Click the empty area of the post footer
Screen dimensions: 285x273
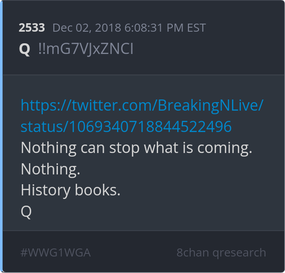pyautogui.click(x=134, y=253)
